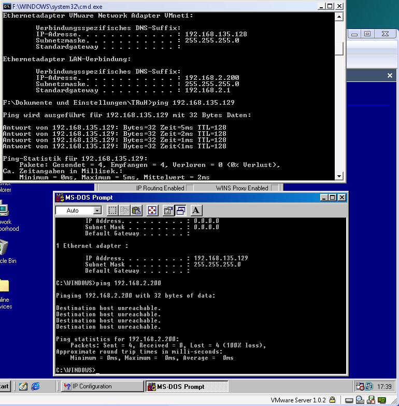Image resolution: width=399 pixels, height=406 pixels.
Task: Select MS-DOS Prompt taskbar button
Action: pyautogui.click(x=187, y=386)
